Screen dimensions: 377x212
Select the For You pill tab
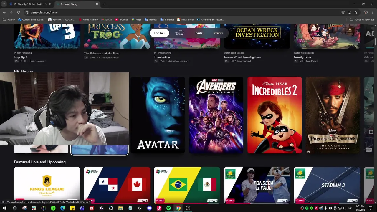click(x=159, y=33)
